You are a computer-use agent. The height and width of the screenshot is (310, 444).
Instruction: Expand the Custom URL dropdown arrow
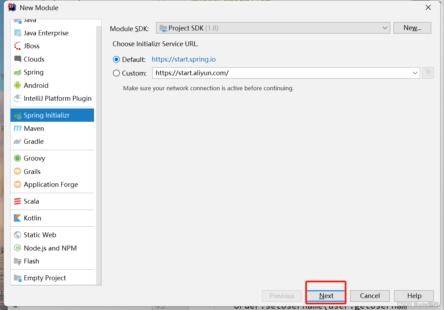415,73
